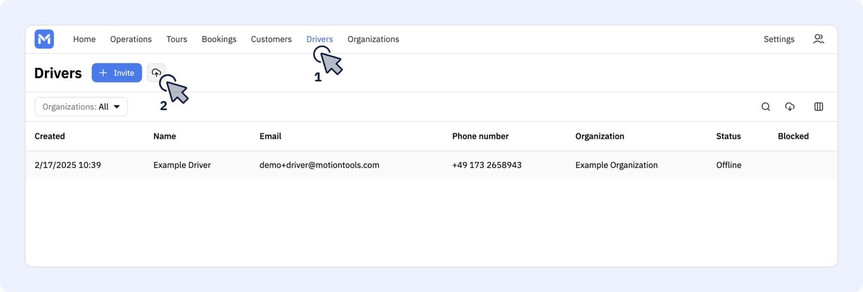
Task: Switch to the Tours menu item
Action: coord(177,39)
